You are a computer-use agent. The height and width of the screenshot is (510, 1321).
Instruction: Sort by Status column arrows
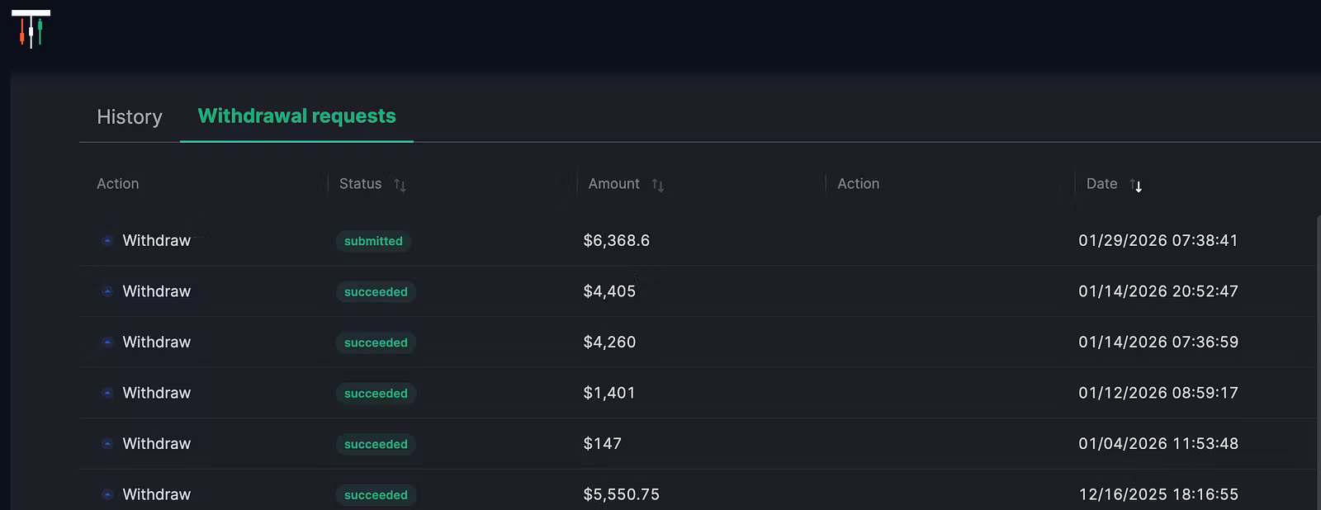tap(400, 185)
